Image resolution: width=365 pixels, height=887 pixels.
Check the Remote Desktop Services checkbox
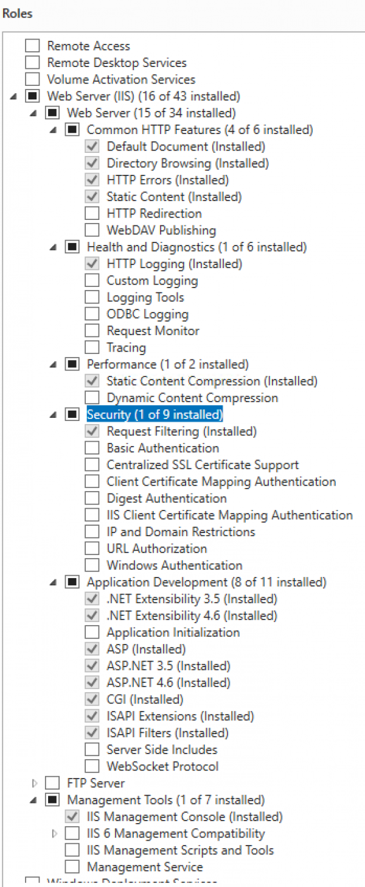click(32, 63)
